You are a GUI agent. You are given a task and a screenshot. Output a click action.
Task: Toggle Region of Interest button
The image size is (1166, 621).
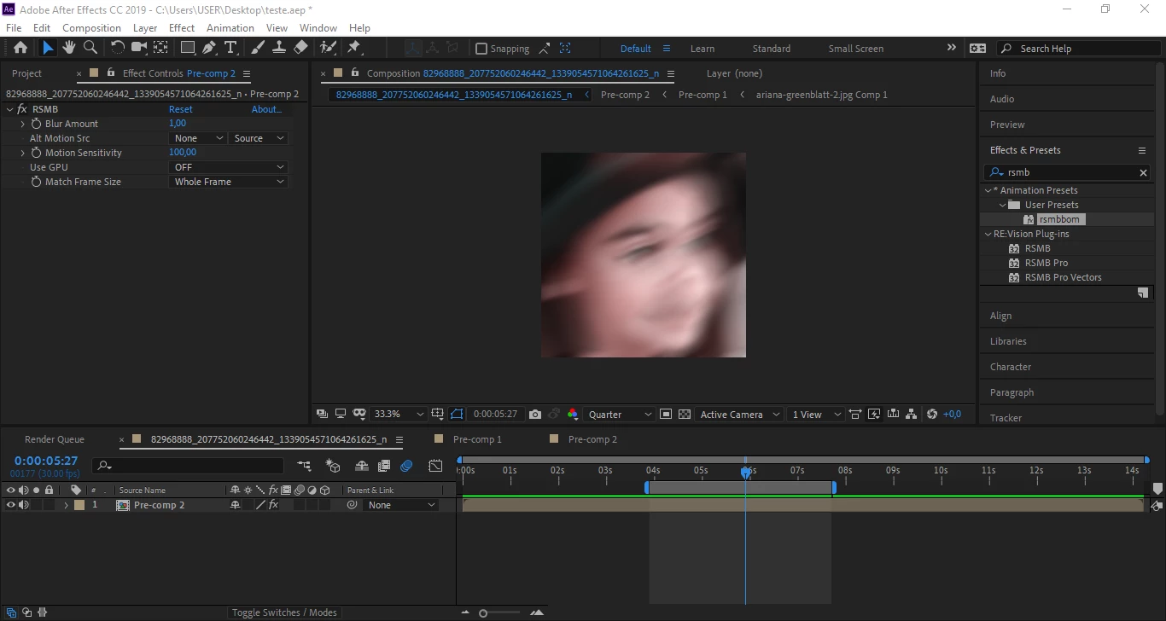[x=666, y=414]
